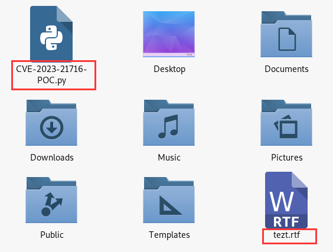The height and width of the screenshot is (252, 333).
Task: Click the Desktop label text
Action: tap(169, 69)
